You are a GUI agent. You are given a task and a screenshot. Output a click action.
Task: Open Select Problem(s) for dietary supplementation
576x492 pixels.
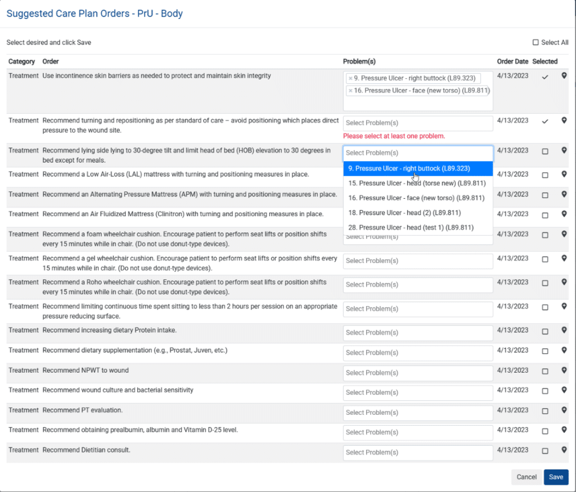418,353
